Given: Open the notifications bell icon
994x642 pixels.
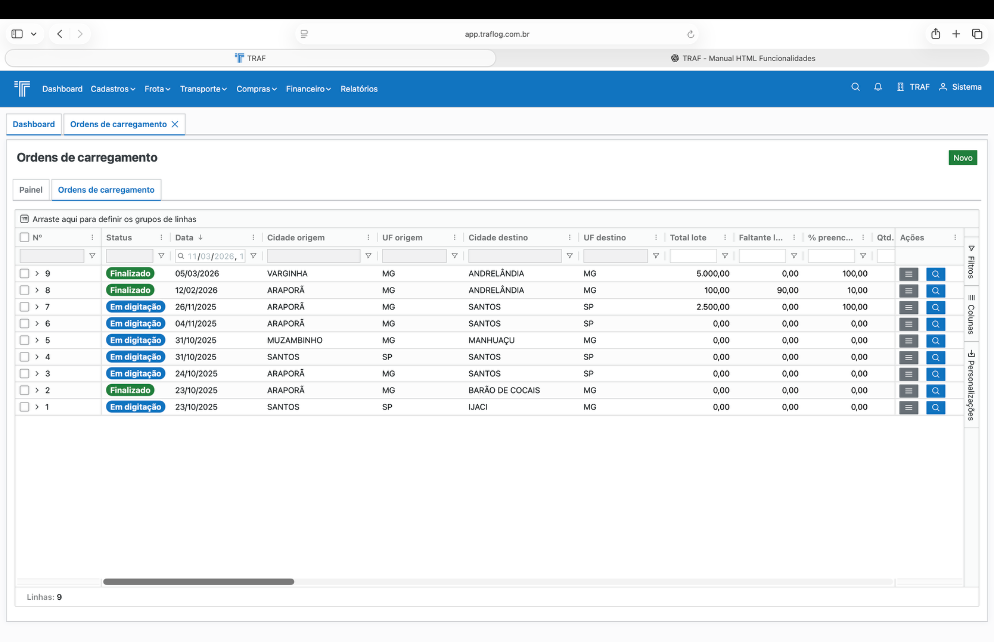Looking at the screenshot, I should pos(878,87).
